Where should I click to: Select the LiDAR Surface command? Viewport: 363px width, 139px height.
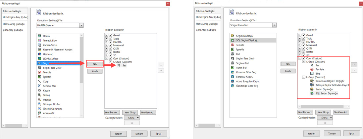coord(50,59)
